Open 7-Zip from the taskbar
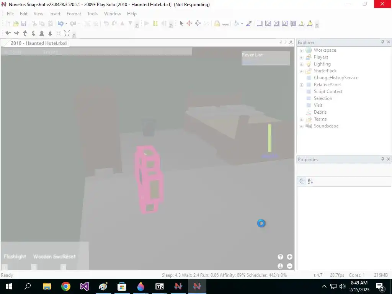Viewport: 392px width, 294px height. [x=160, y=286]
